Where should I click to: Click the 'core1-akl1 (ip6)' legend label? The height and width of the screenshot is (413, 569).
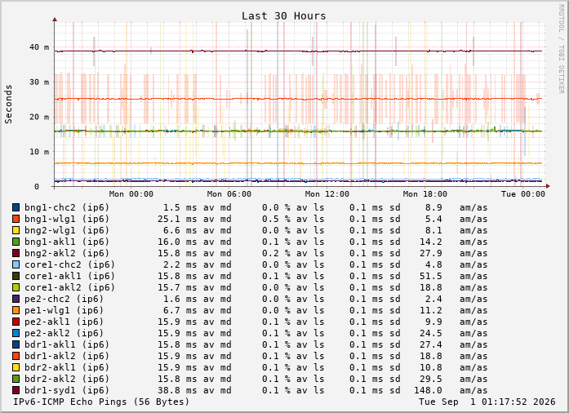click(x=69, y=276)
